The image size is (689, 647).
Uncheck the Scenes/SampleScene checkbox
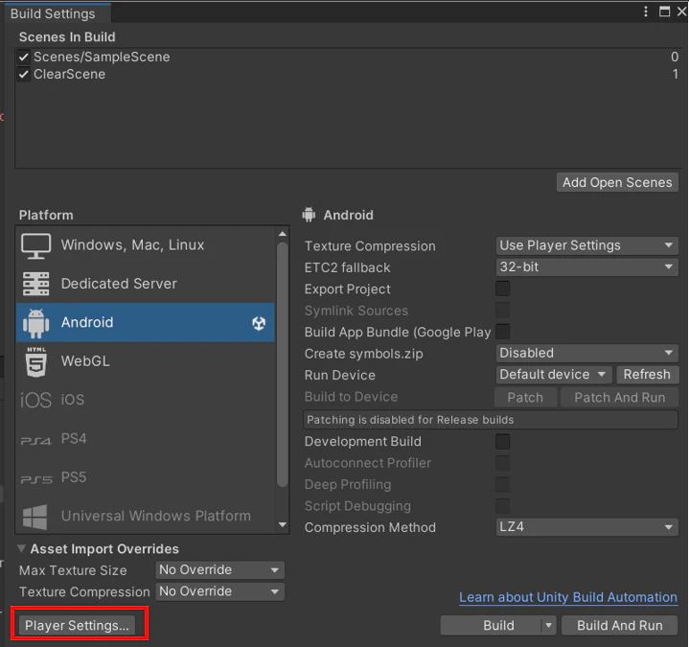click(x=24, y=58)
